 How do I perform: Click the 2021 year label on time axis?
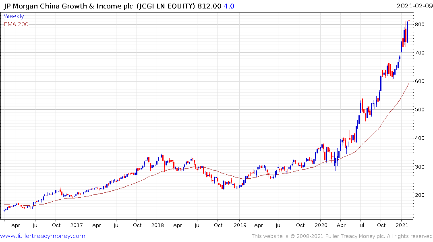(402, 225)
